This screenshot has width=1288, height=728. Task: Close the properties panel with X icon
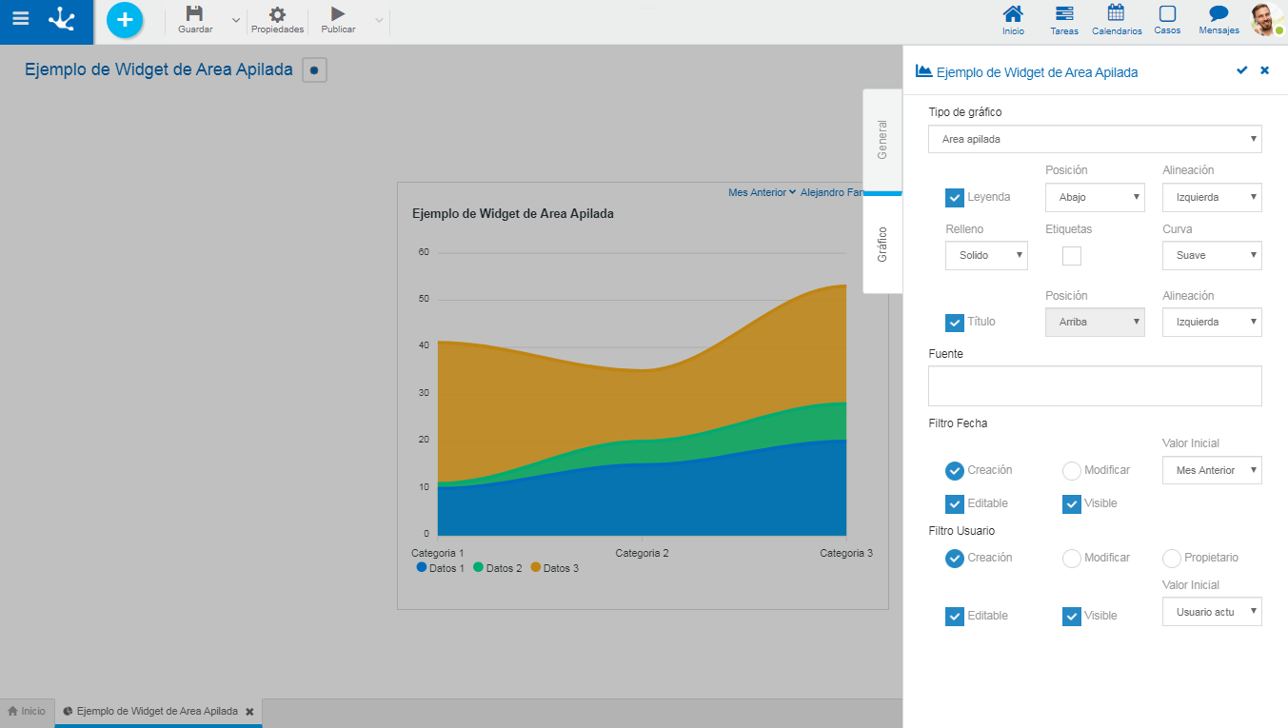[x=1264, y=70]
